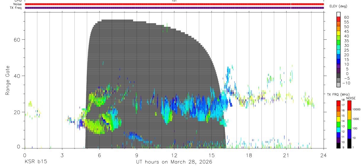Pick the red segment of TX FRQ color bar
Screen dimensions: 364x168
click(338, 103)
